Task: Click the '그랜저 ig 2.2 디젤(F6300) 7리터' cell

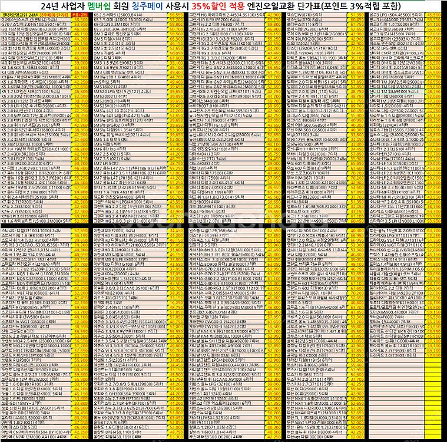Action: pos(226,24)
